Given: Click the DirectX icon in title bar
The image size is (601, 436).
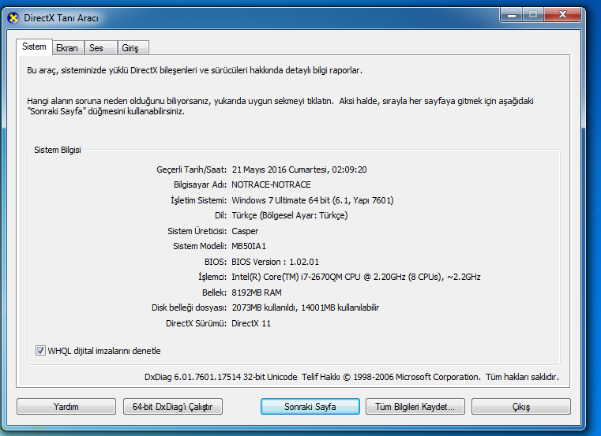Looking at the screenshot, I should tap(13, 18).
